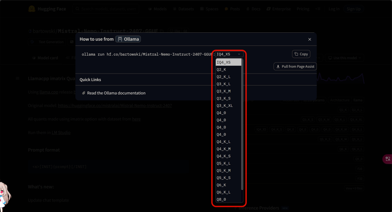
Task: Open the extra navigation menu icon beside Pricing
Action: pos(318,9)
